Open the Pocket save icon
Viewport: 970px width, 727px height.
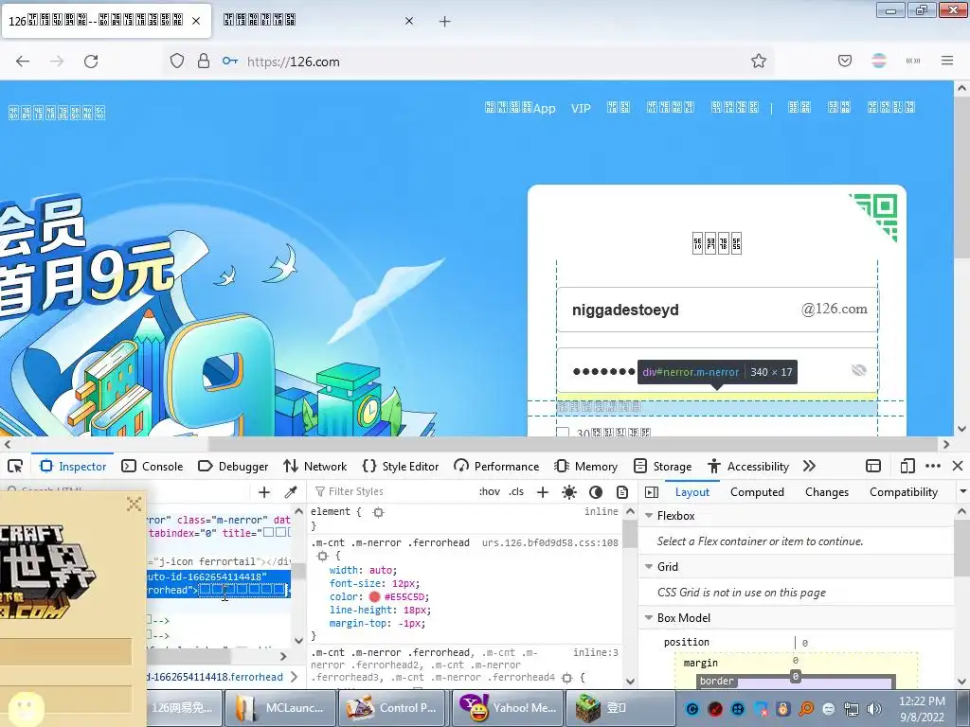click(844, 61)
